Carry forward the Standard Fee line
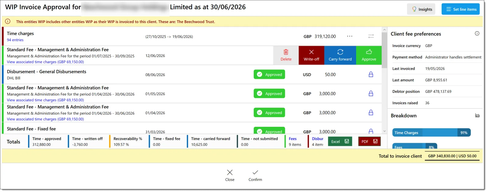 340,55
